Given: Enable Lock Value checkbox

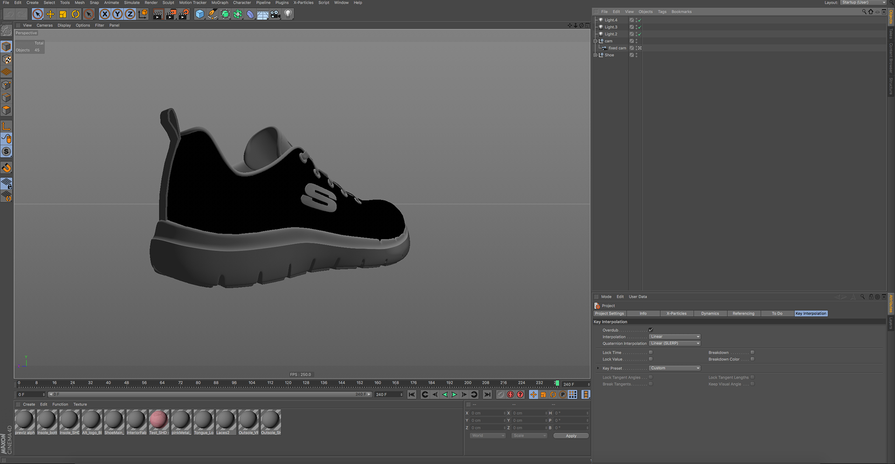Looking at the screenshot, I should (x=651, y=359).
